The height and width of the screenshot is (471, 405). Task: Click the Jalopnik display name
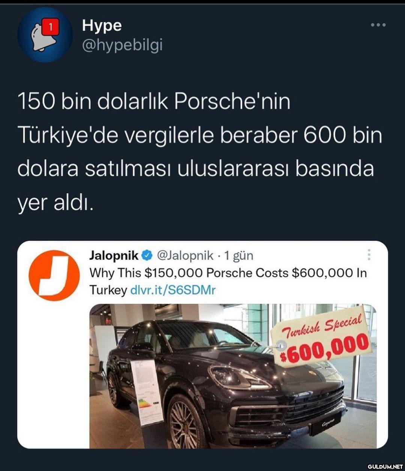[114, 256]
